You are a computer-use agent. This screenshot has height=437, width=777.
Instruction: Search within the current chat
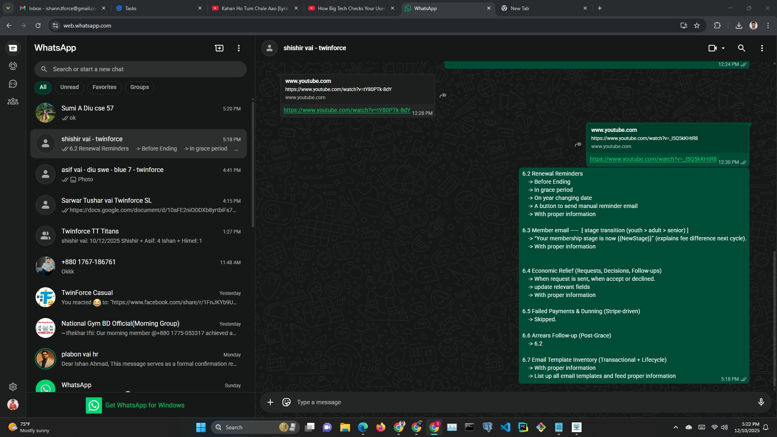click(741, 48)
